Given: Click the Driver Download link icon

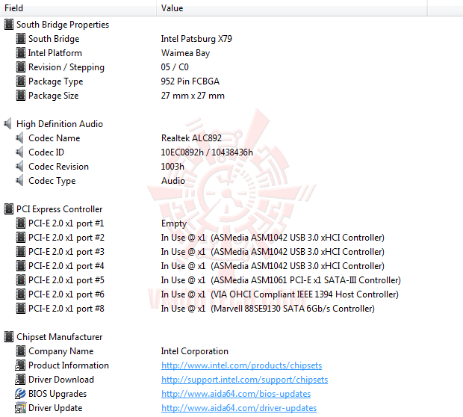Looking at the screenshot, I should coord(20,379).
